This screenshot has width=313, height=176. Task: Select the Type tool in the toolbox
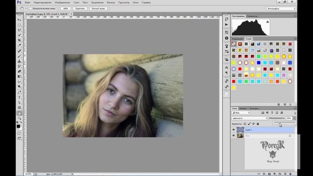pyautogui.click(x=20, y=97)
